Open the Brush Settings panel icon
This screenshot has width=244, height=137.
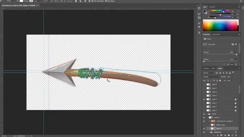tap(199, 14)
